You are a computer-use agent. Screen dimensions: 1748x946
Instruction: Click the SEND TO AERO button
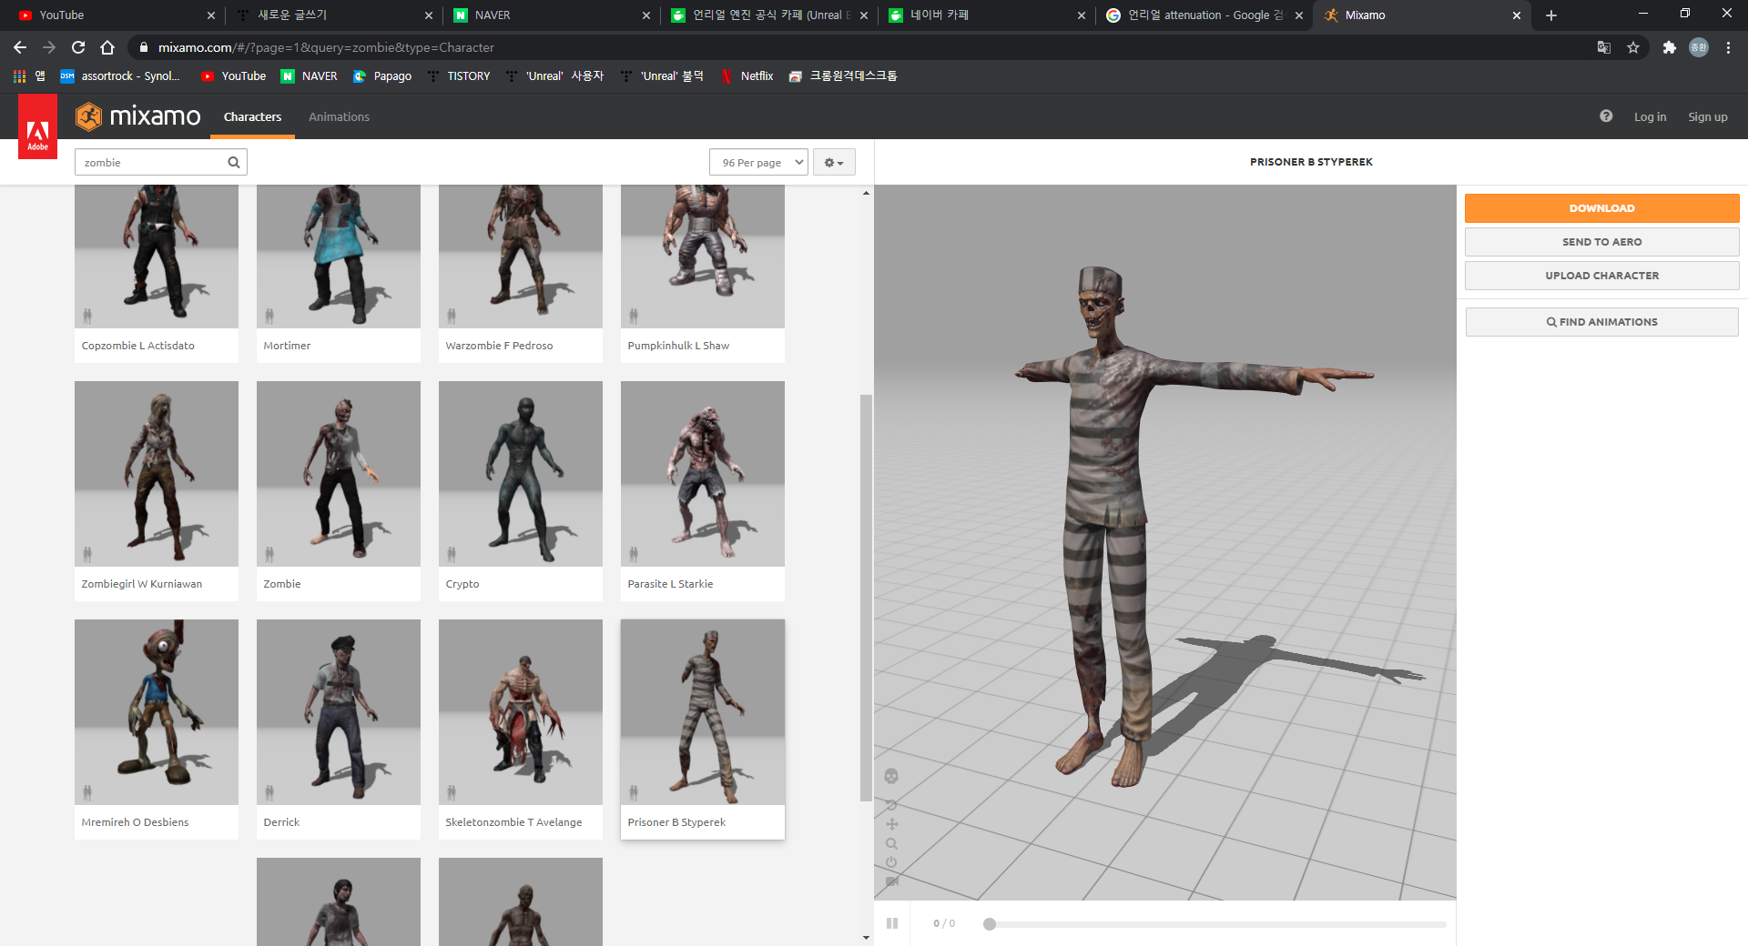(1601, 242)
